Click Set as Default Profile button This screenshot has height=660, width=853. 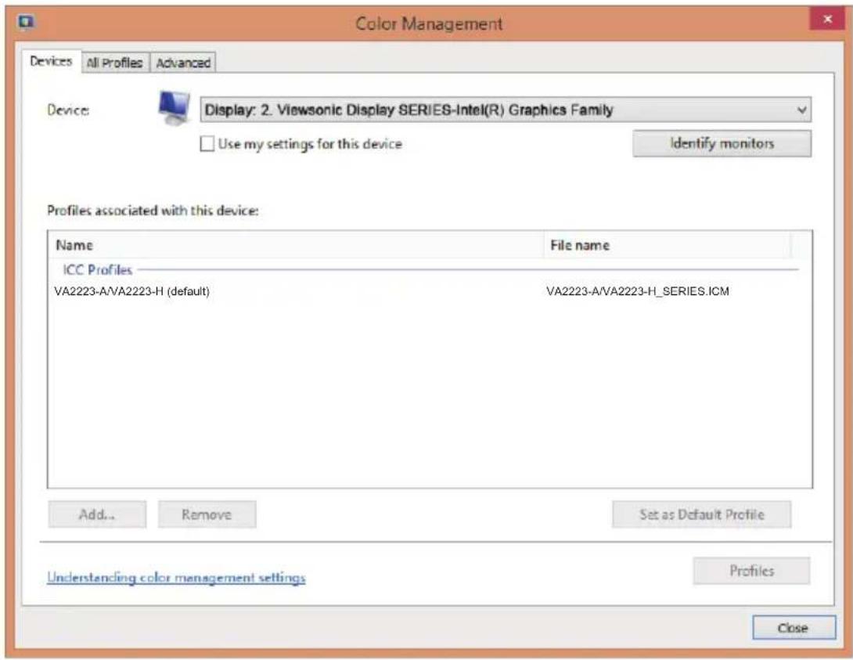tap(702, 514)
